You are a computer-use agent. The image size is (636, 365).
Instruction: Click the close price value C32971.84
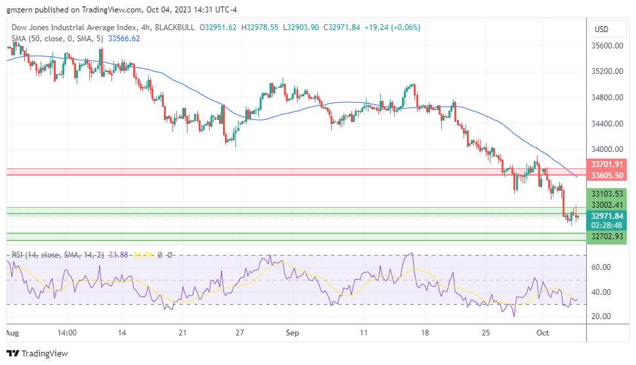(x=342, y=28)
